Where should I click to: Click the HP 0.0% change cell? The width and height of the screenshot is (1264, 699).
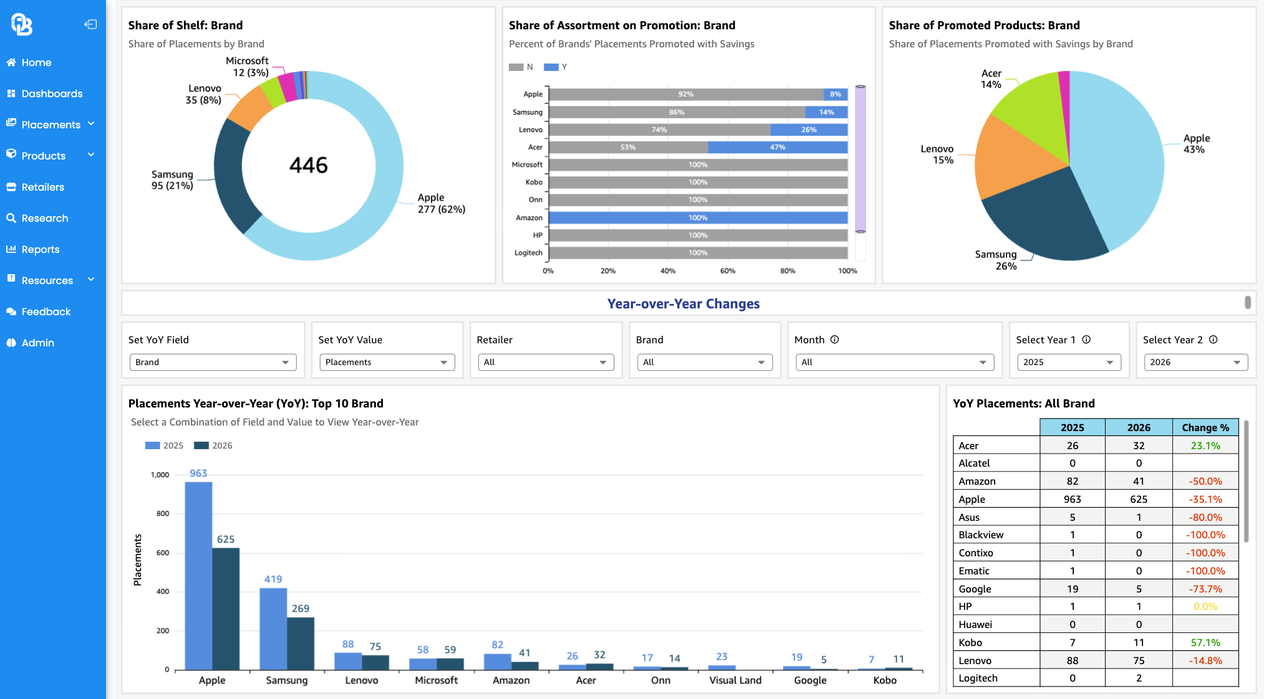tap(1205, 606)
